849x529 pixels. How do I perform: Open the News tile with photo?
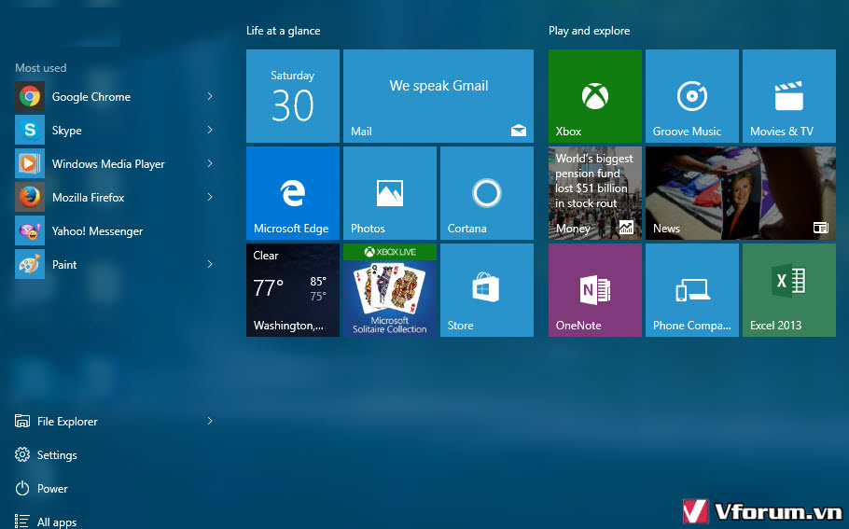(741, 193)
